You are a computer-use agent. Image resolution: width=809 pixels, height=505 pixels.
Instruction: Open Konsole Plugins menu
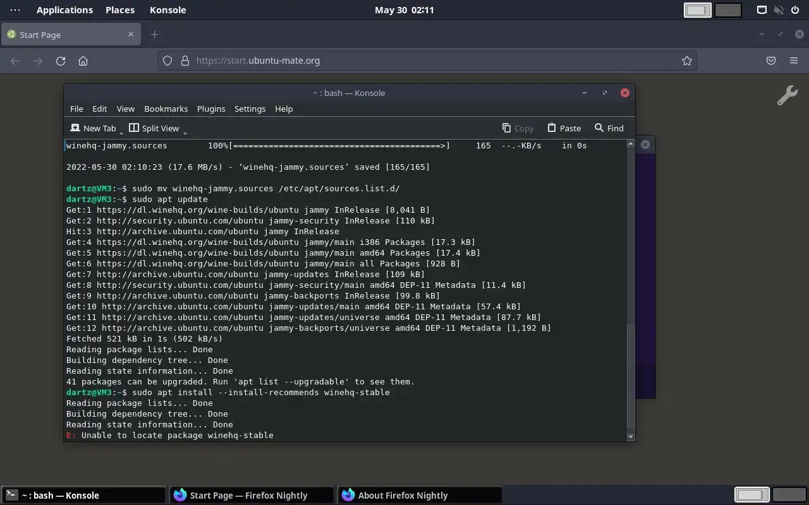pos(211,109)
